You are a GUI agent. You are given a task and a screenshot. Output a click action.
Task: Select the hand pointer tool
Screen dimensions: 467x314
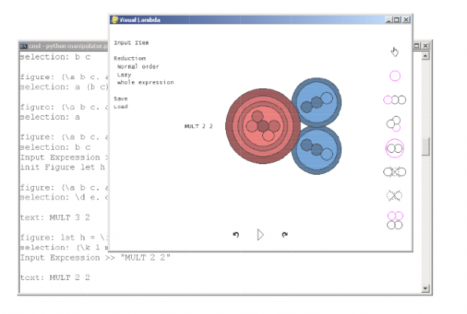click(x=395, y=52)
